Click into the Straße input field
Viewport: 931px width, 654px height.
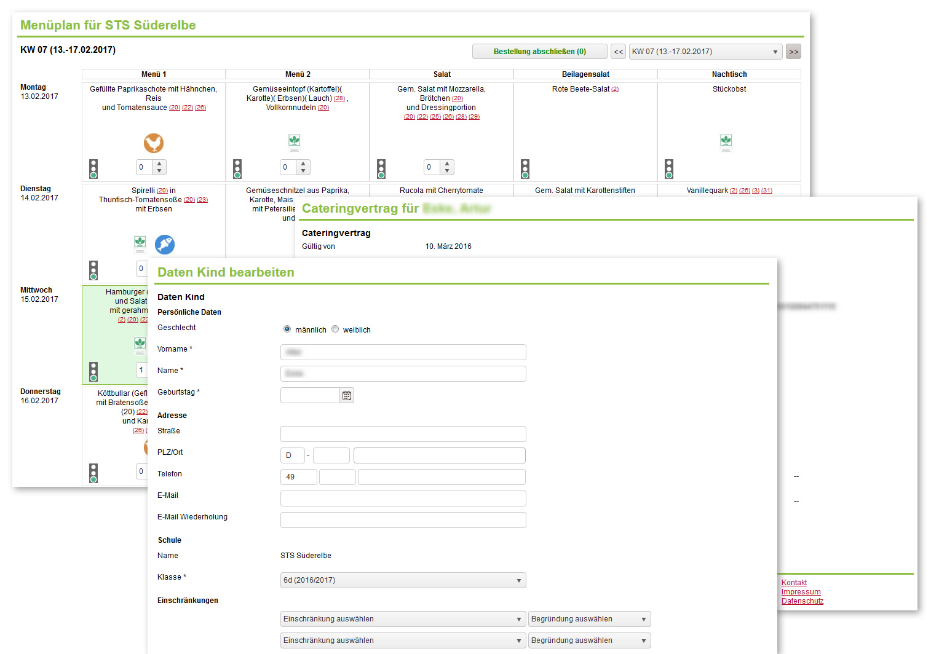click(x=403, y=434)
